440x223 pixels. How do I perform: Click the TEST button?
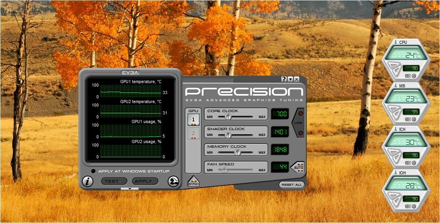pos(114,181)
